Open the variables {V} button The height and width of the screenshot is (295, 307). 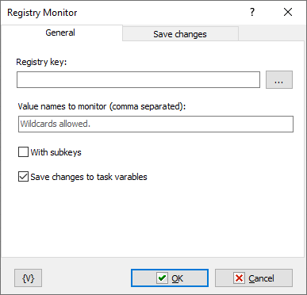tap(29, 278)
